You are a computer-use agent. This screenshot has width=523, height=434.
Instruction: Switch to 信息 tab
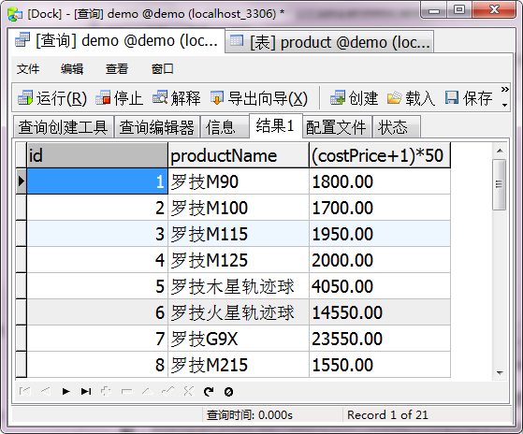coord(221,127)
